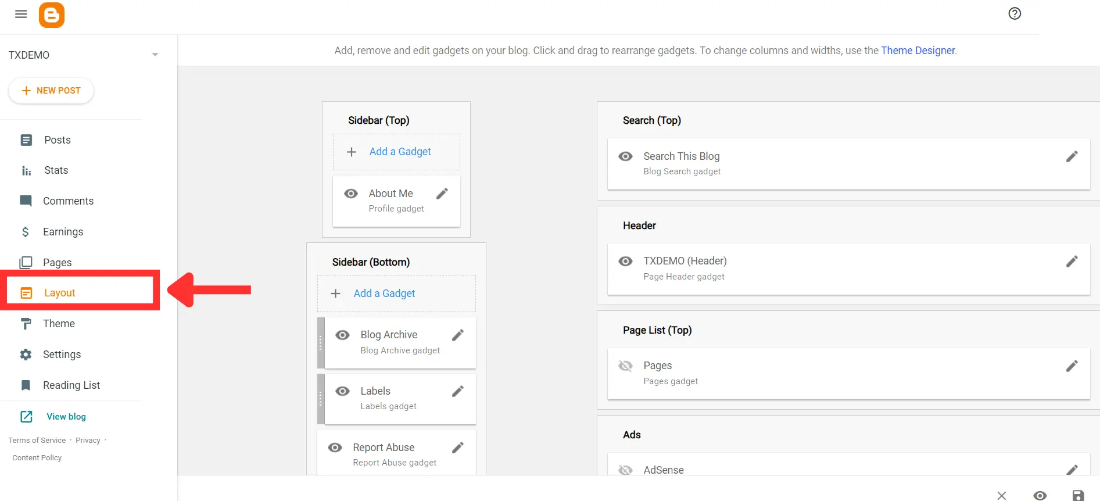Viewport: 1100px width, 501px height.
Task: Grab the Labels gadget drag handle
Action: [x=321, y=399]
